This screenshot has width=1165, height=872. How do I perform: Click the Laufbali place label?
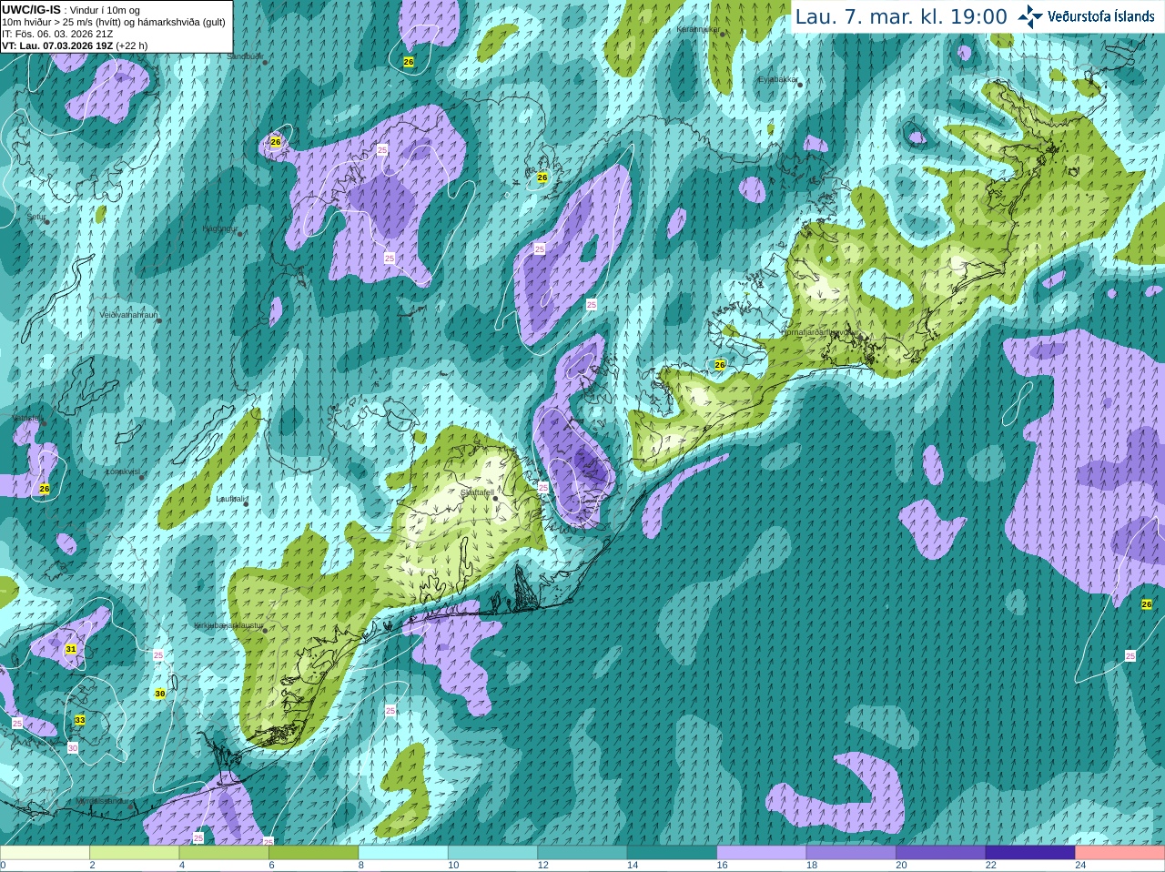(x=230, y=499)
